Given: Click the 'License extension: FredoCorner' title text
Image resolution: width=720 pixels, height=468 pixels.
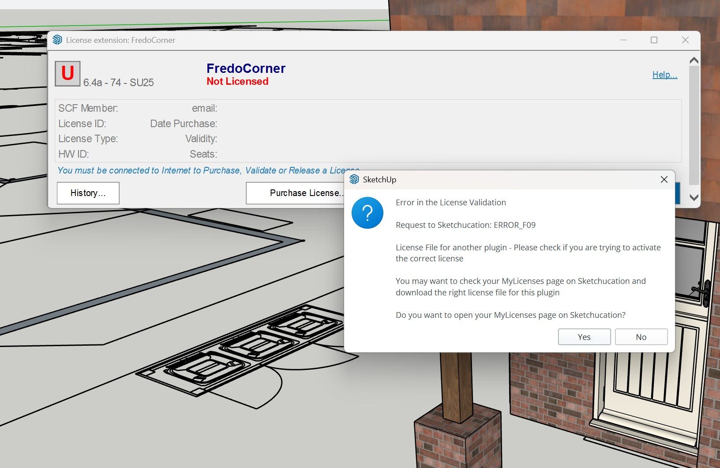Looking at the screenshot, I should [x=120, y=40].
